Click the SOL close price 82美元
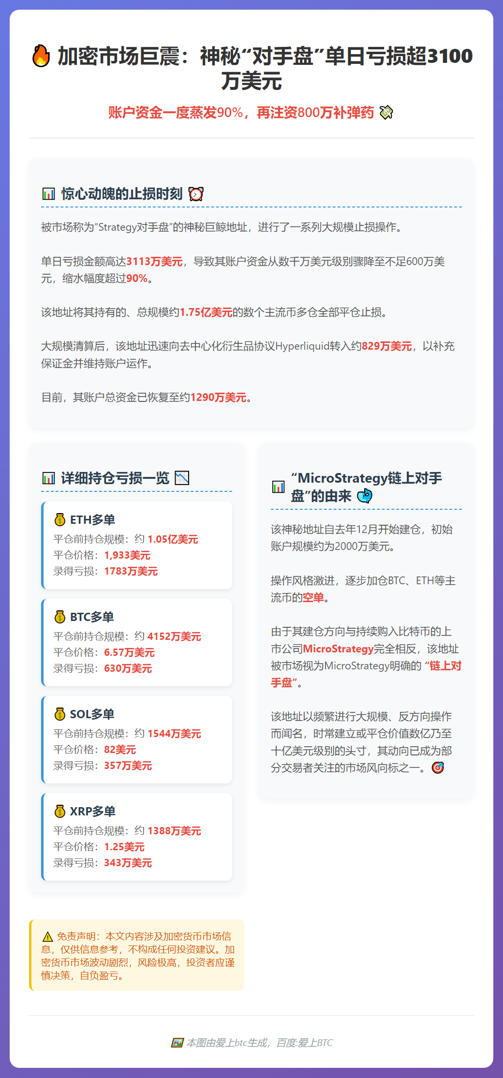 click(120, 750)
